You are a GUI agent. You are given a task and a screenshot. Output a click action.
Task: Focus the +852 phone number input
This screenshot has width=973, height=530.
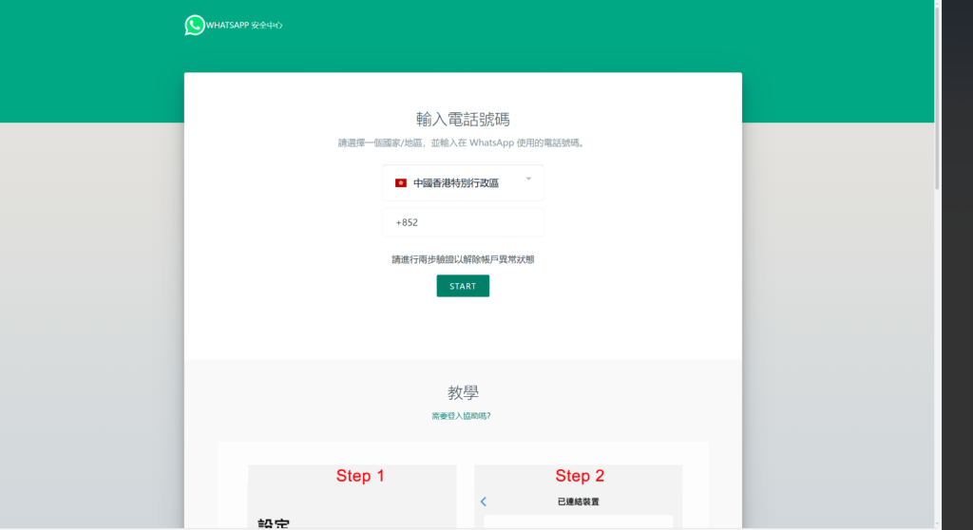(463, 222)
